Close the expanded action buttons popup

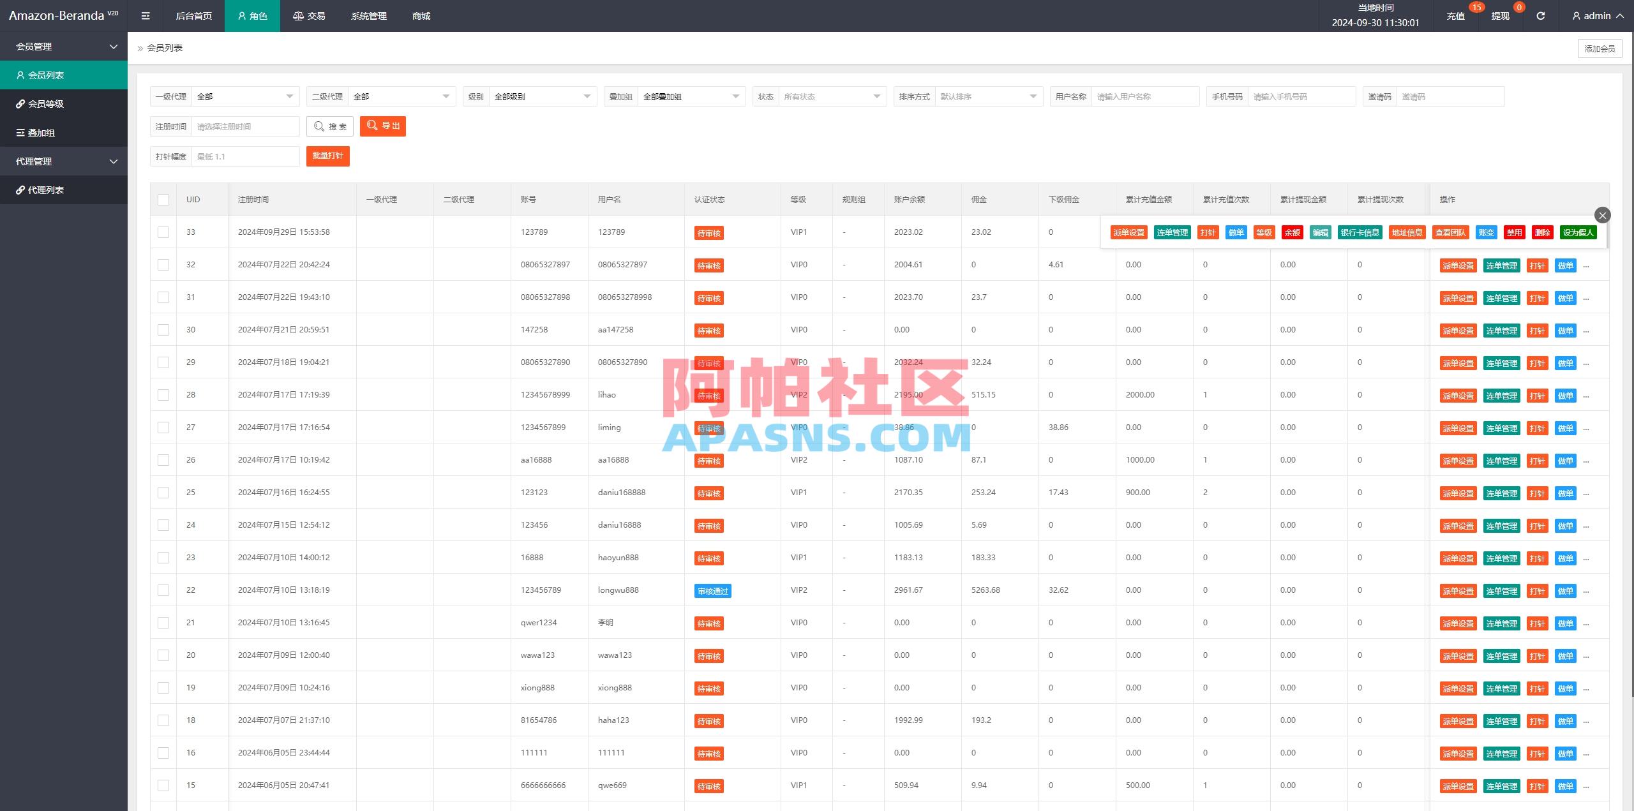point(1602,215)
